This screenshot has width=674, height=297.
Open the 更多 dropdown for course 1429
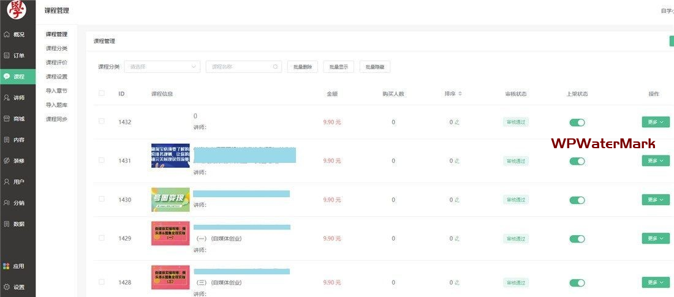(x=655, y=238)
